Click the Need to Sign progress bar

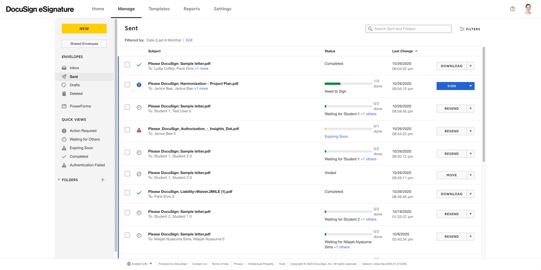coord(348,83)
